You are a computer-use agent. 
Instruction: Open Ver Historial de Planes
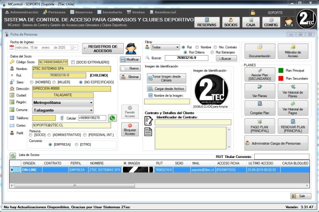coord(293,91)
